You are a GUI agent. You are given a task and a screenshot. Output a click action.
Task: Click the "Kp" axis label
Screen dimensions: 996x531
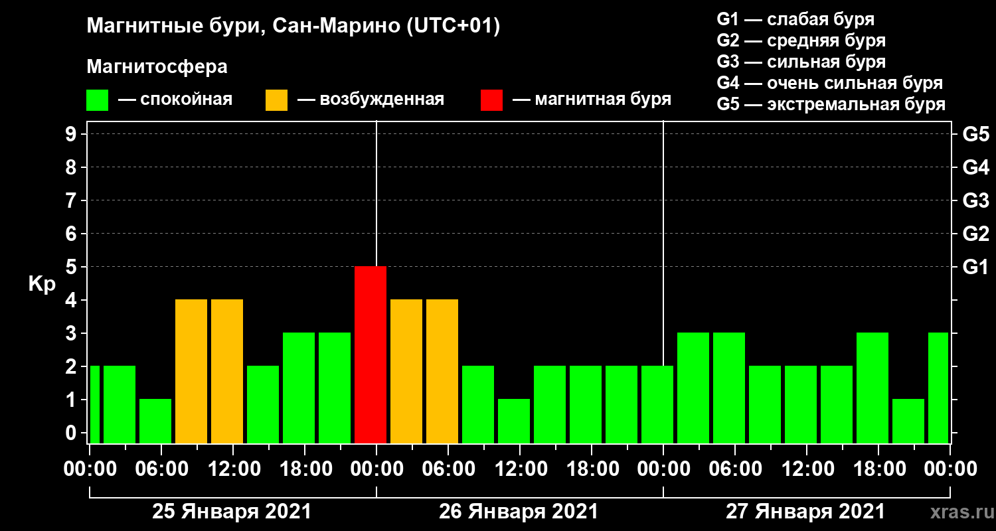coord(41,284)
